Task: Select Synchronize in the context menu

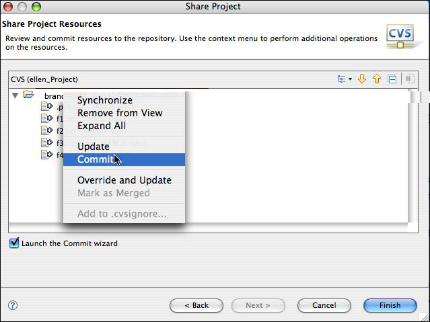Action: [x=104, y=100]
